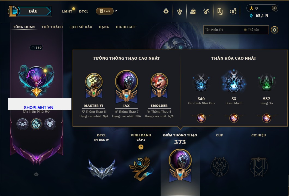
Task: Click the Vinh Danh question mark icon
Action: pos(141,147)
